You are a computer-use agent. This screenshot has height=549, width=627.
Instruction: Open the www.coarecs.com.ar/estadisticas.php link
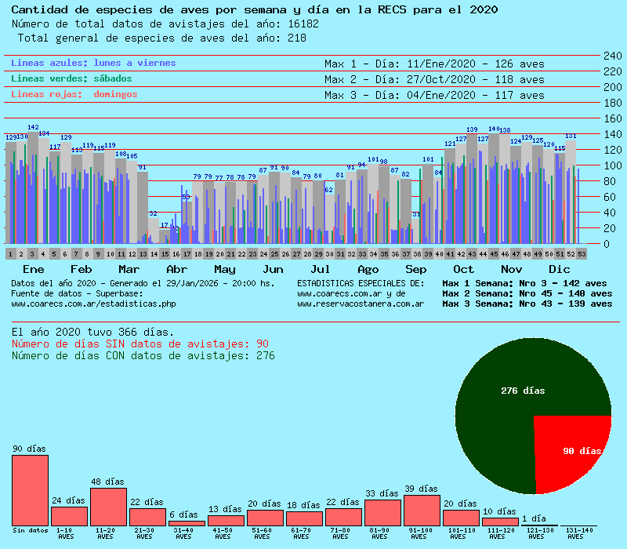(x=93, y=304)
